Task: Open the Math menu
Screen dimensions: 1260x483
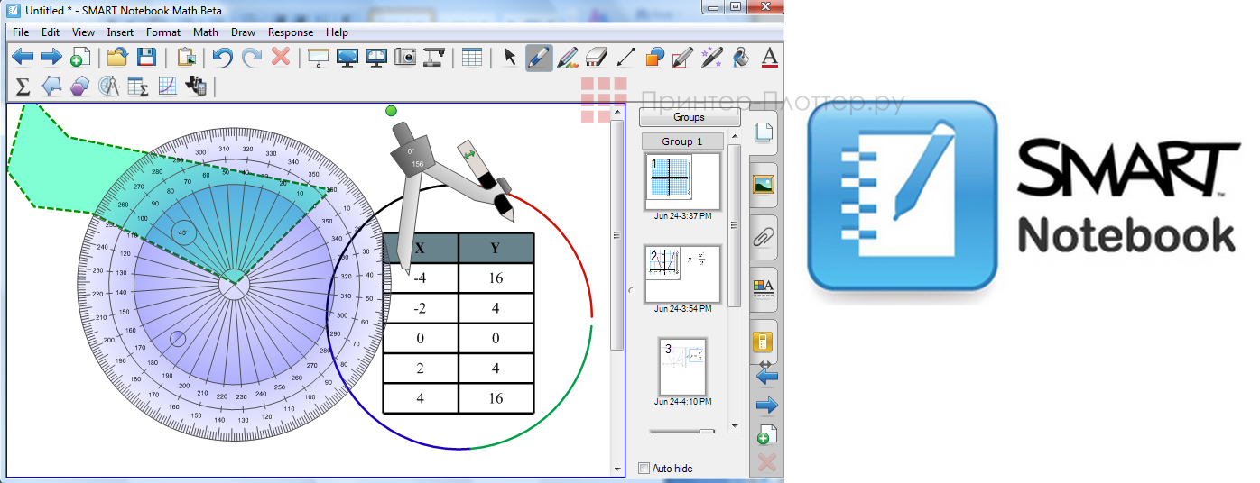Action: tap(206, 32)
